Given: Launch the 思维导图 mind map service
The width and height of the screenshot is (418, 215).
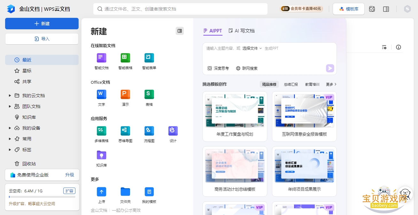Looking at the screenshot, I should (125, 131).
